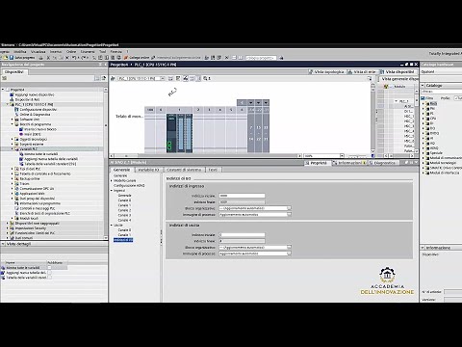Click the Salva progetto toolbar button
462x347 pixels.
point(22,58)
